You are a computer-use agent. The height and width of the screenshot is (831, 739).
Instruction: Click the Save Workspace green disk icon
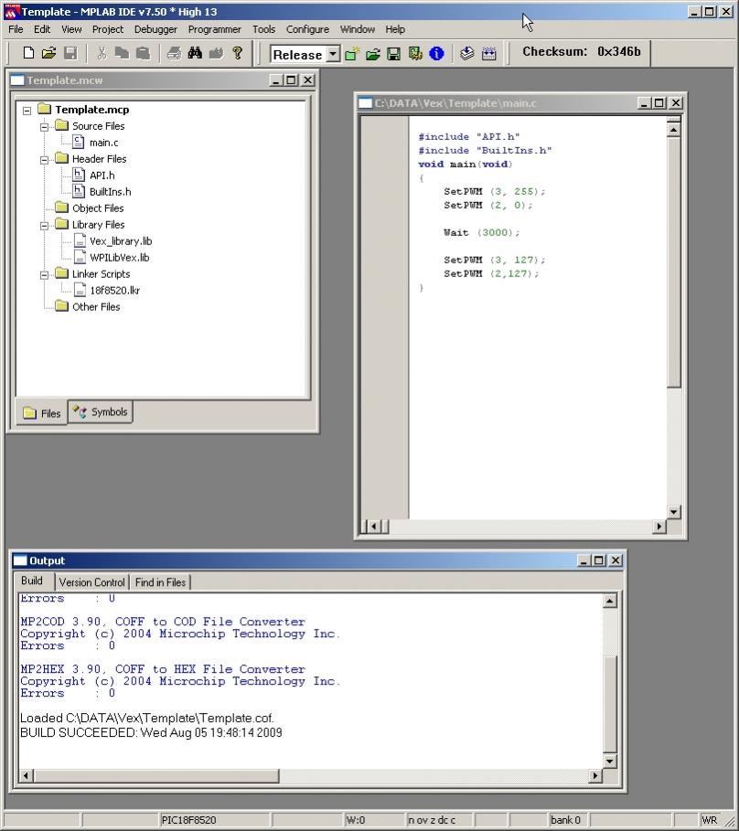click(x=393, y=54)
